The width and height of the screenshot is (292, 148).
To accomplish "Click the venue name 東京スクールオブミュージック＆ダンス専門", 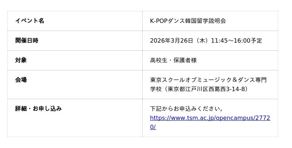I will coord(208,80).
